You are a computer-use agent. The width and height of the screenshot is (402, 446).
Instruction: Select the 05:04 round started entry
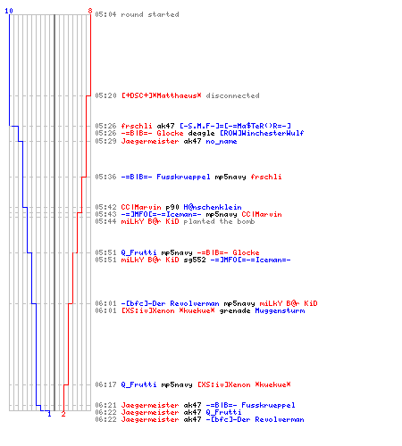[137, 14]
